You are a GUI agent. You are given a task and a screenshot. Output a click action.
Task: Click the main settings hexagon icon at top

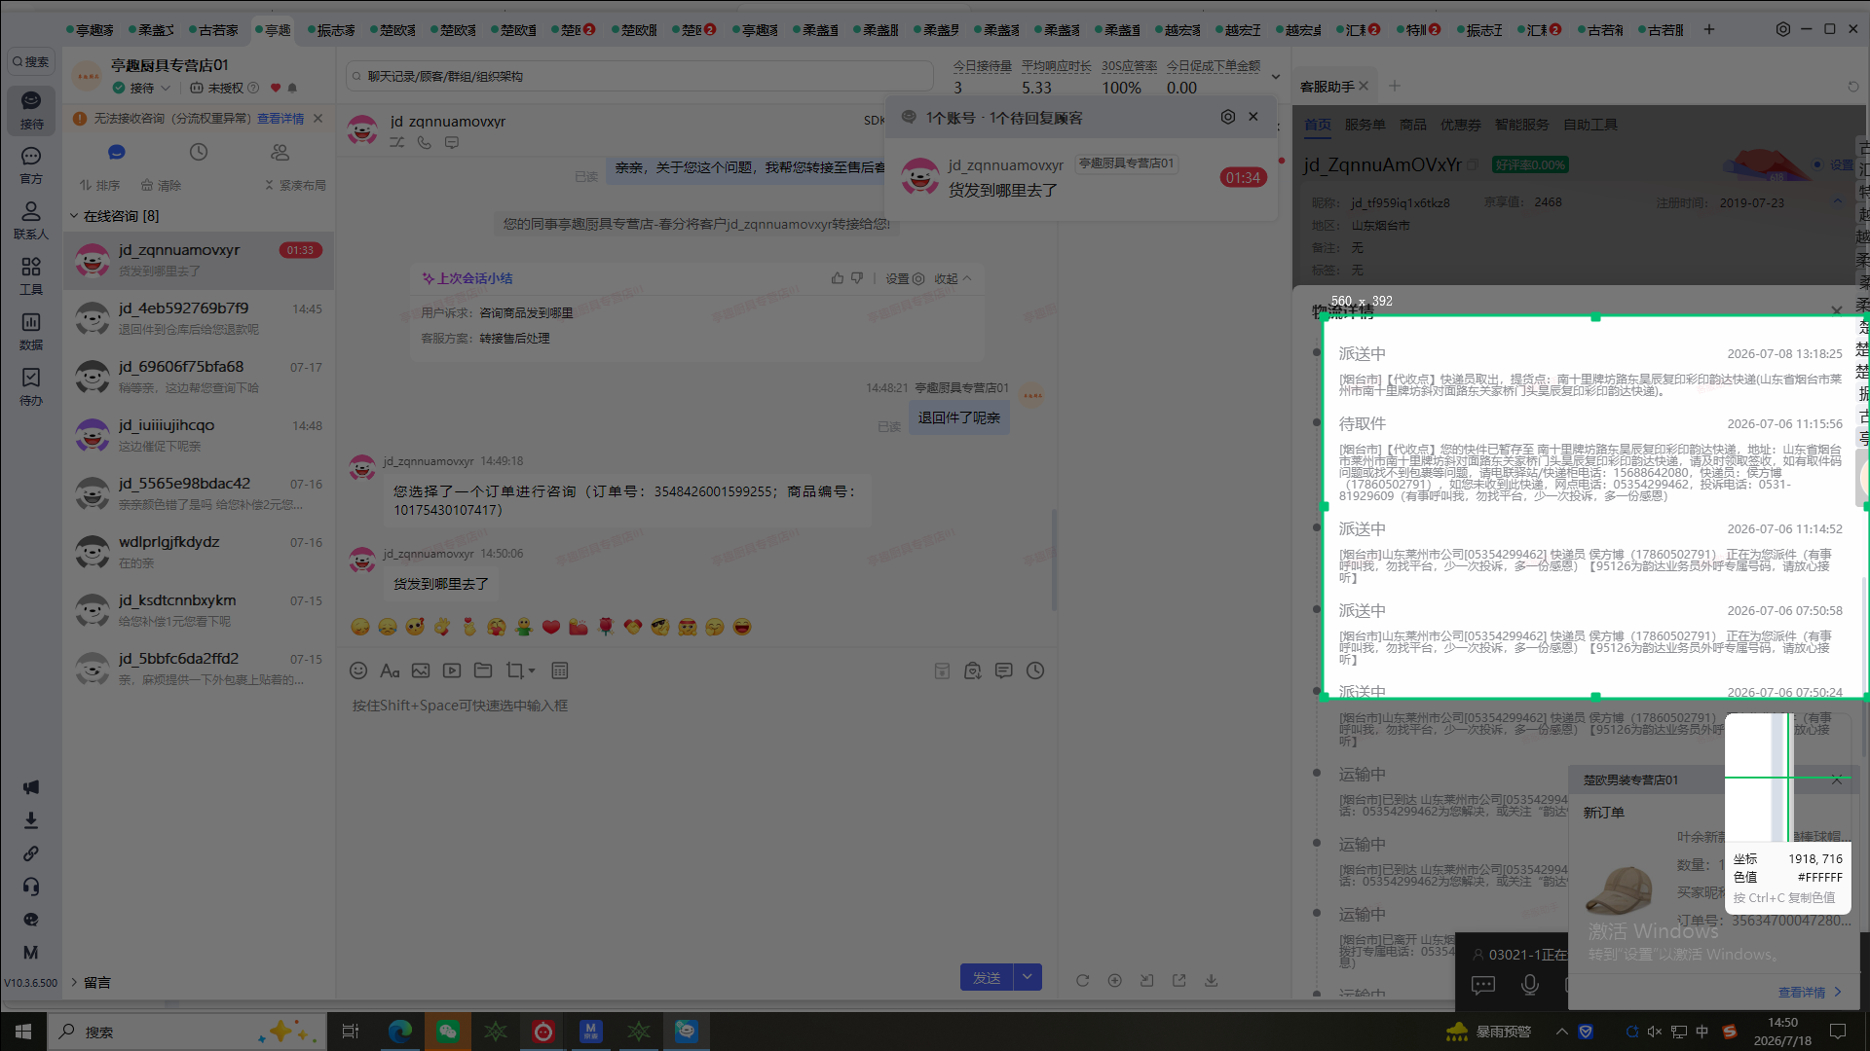point(1783,29)
